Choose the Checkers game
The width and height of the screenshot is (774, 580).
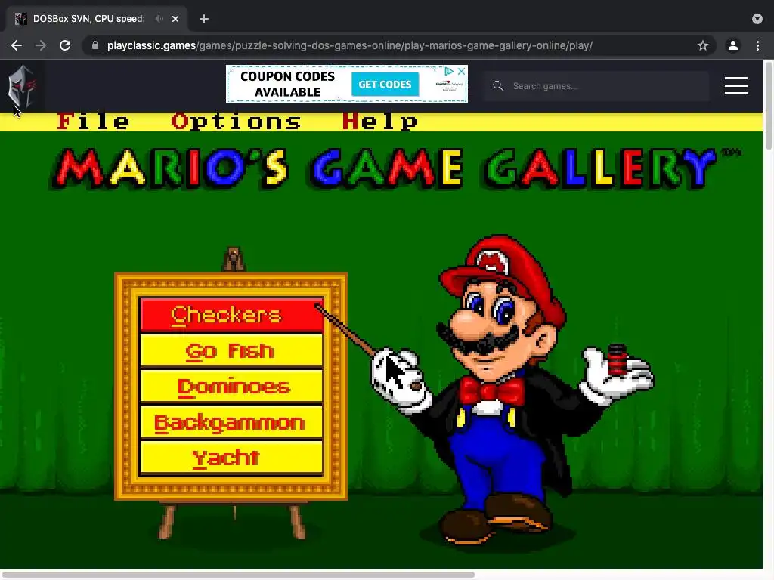[x=231, y=315]
